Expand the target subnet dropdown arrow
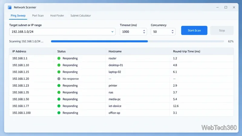Image resolution: width=242 pixels, height=136 pixels. pyautogui.click(x=112, y=32)
